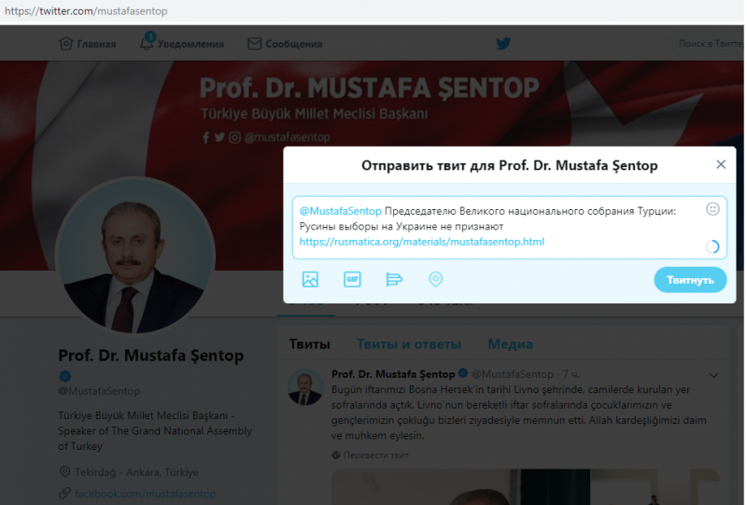Click the @MustafaSentop handle under profile name

tap(99, 391)
